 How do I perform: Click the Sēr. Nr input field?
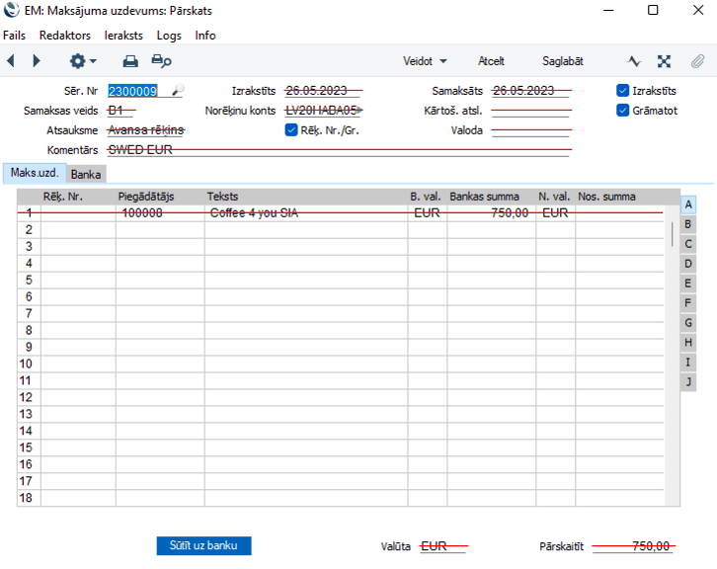[136, 91]
